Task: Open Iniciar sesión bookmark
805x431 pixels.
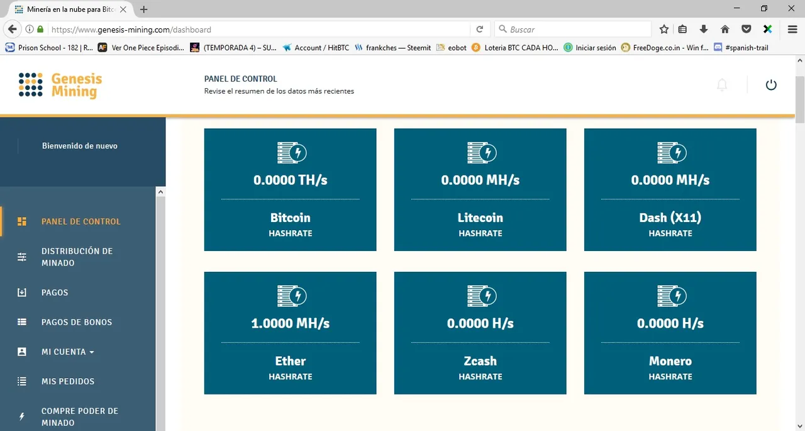Action: [x=590, y=47]
